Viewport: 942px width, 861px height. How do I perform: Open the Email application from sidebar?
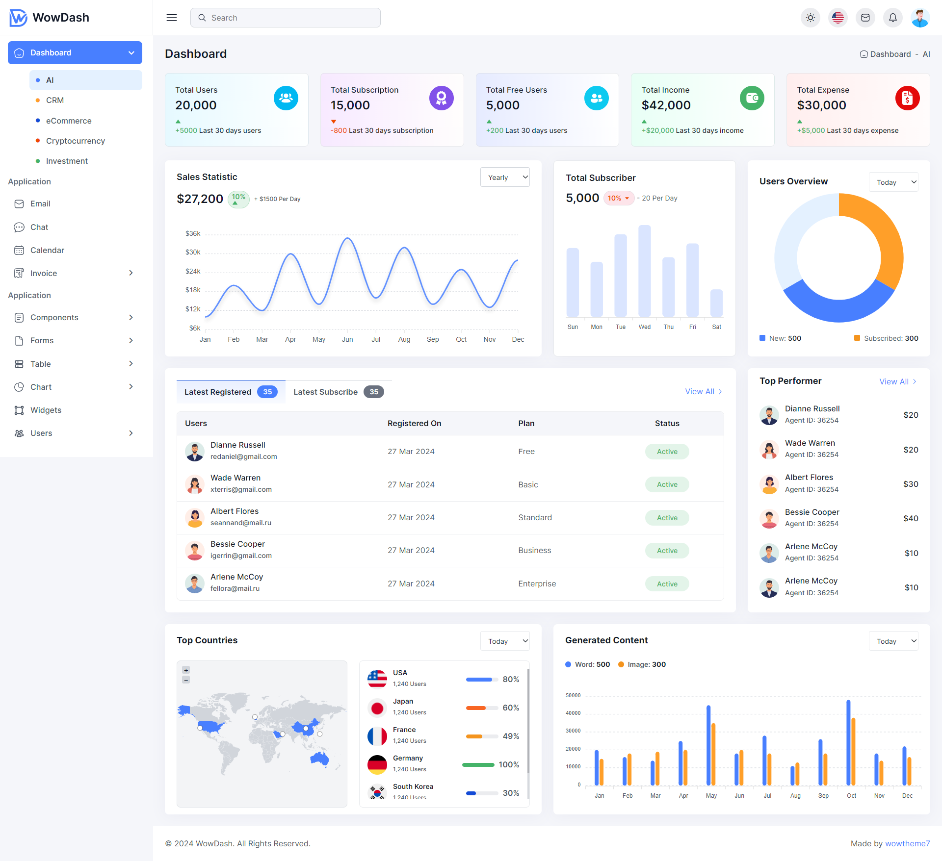pos(41,203)
